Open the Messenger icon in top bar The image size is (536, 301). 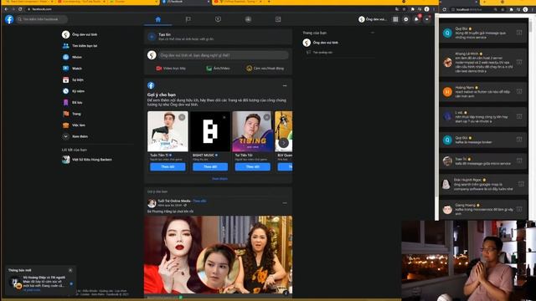click(405, 19)
